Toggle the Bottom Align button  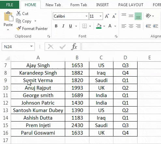138,16
